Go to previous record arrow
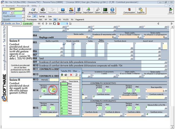Viewport: 175px width, 129px height. tap(43, 24)
